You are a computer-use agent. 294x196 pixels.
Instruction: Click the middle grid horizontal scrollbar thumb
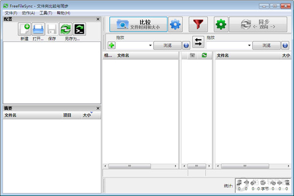click(x=196, y=166)
